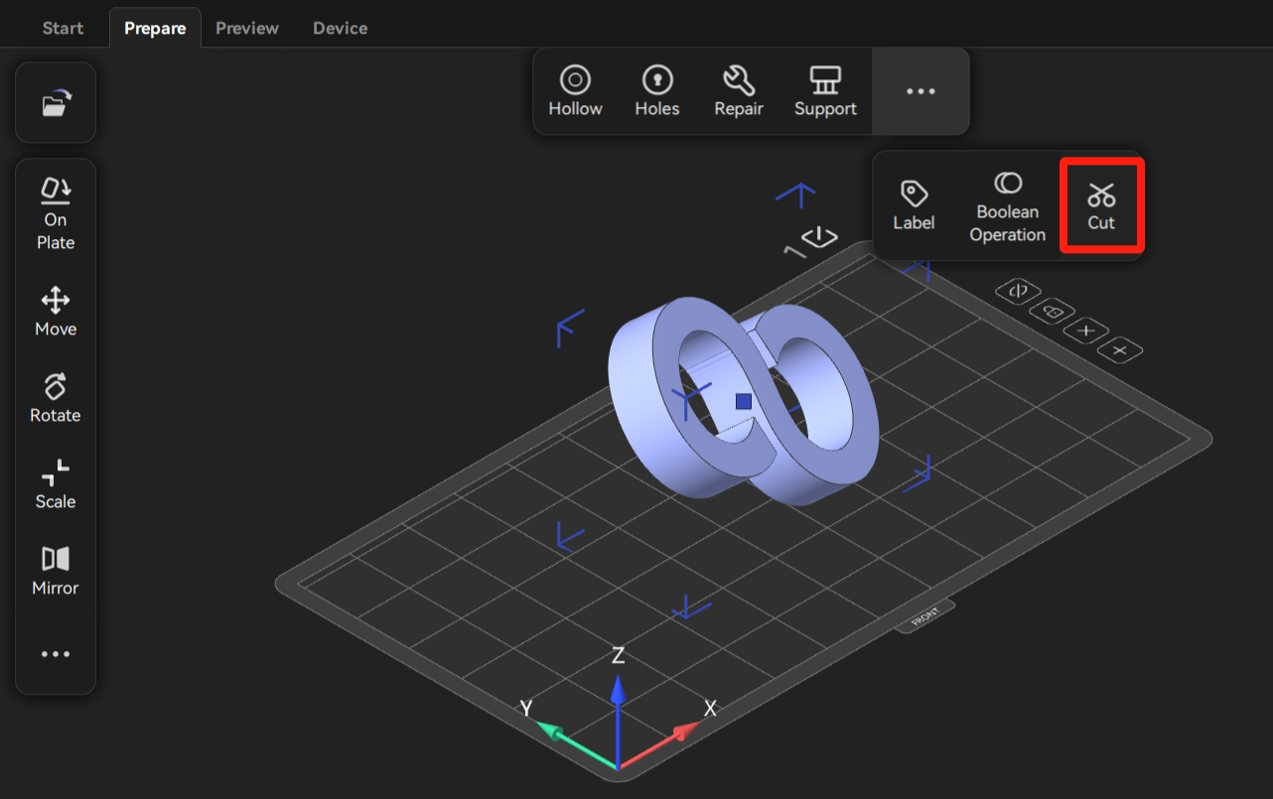Click the plate plus (add) icon
This screenshot has height=799, width=1273.
[x=1088, y=331]
